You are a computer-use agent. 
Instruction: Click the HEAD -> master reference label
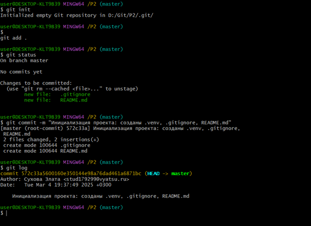pos(168,174)
